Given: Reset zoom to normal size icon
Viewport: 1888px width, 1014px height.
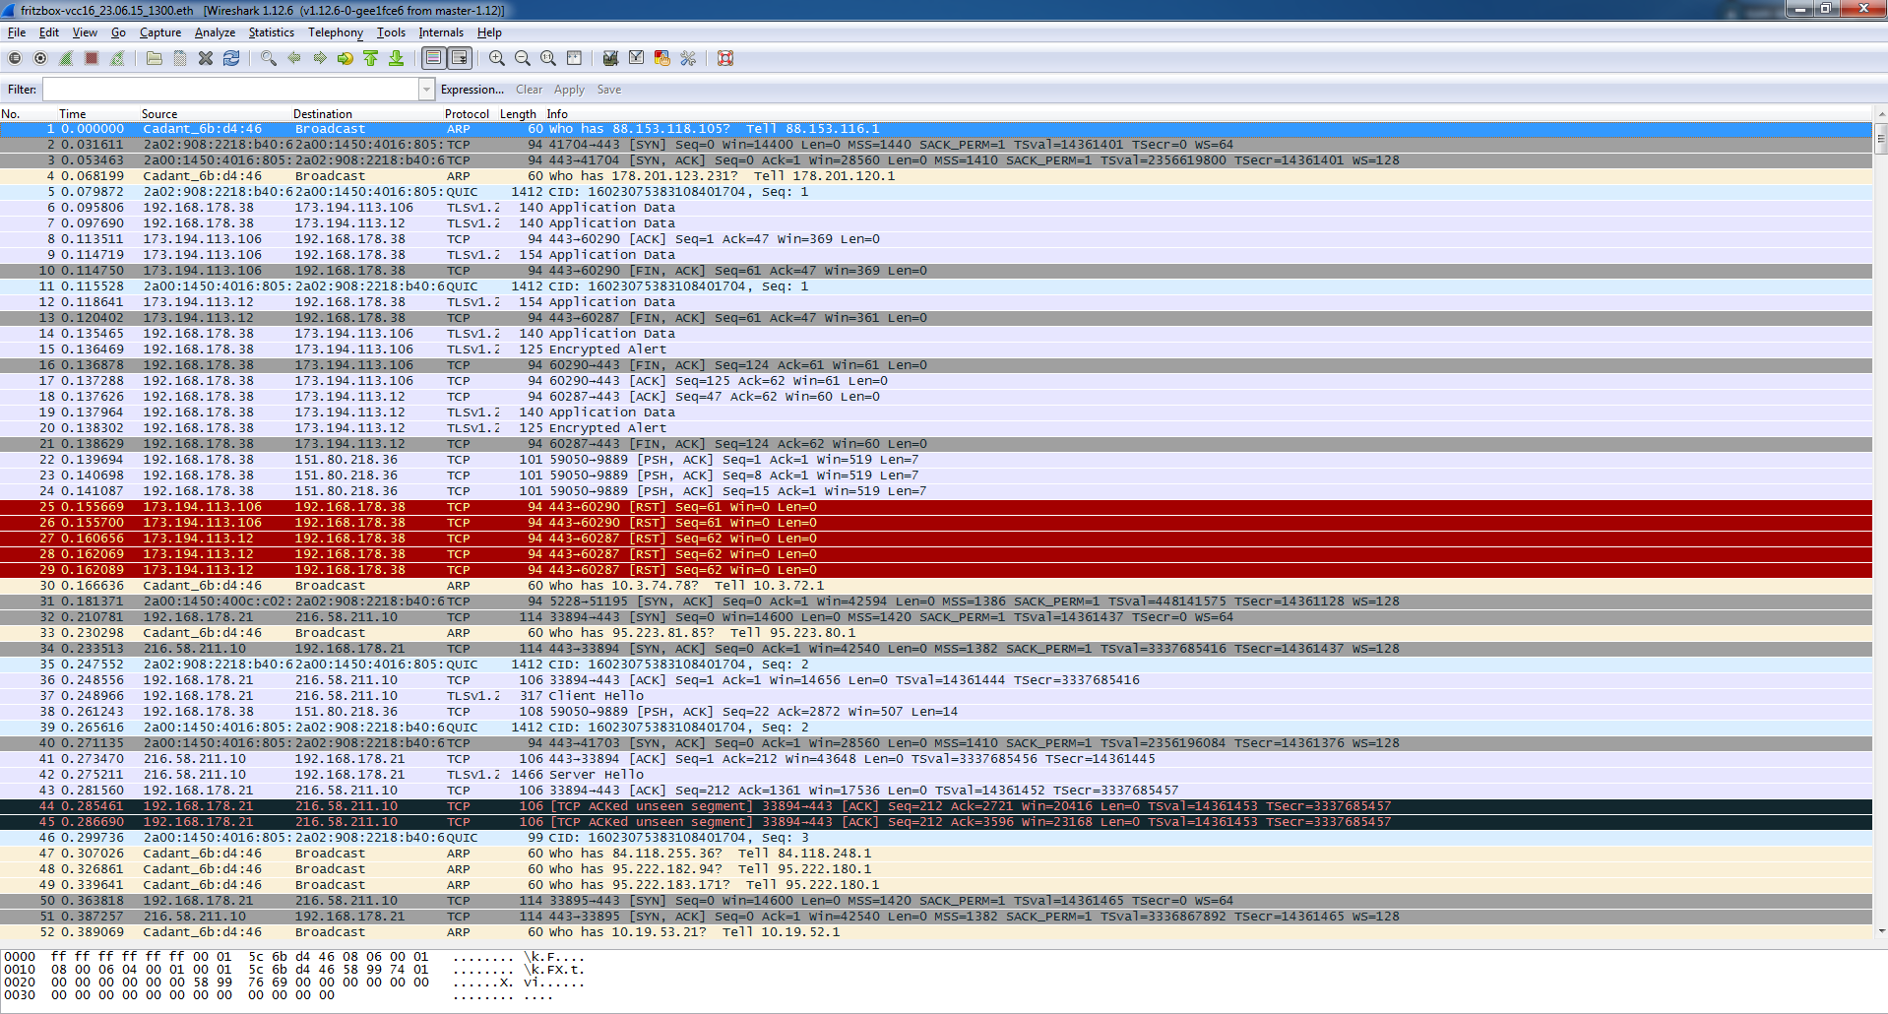Looking at the screenshot, I should pyautogui.click(x=548, y=59).
